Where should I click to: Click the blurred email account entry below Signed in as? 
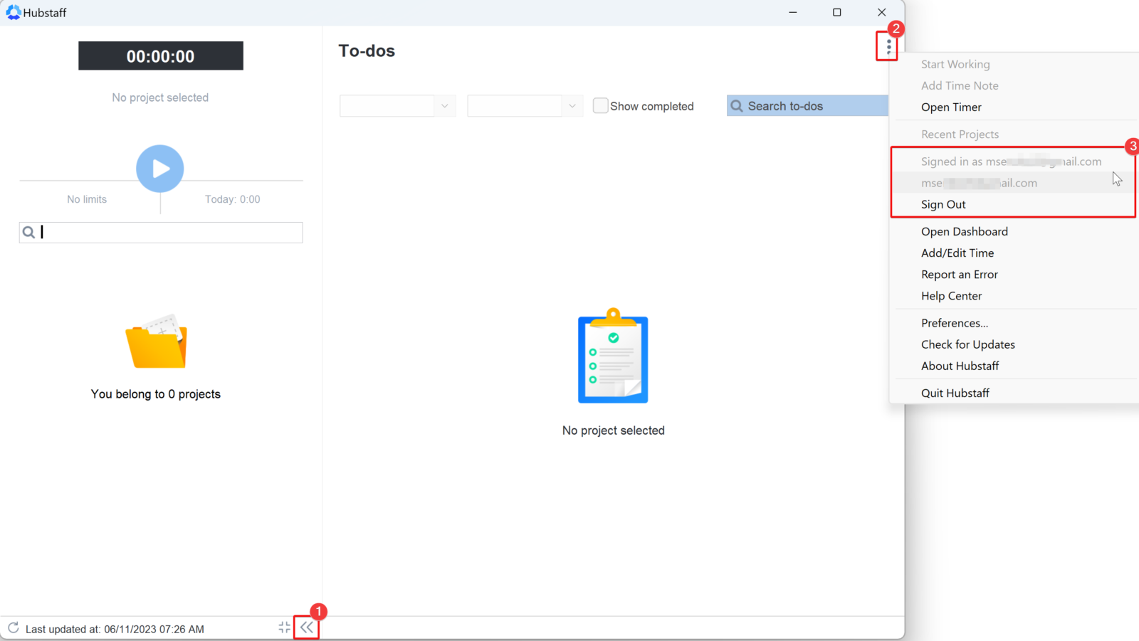(x=979, y=183)
